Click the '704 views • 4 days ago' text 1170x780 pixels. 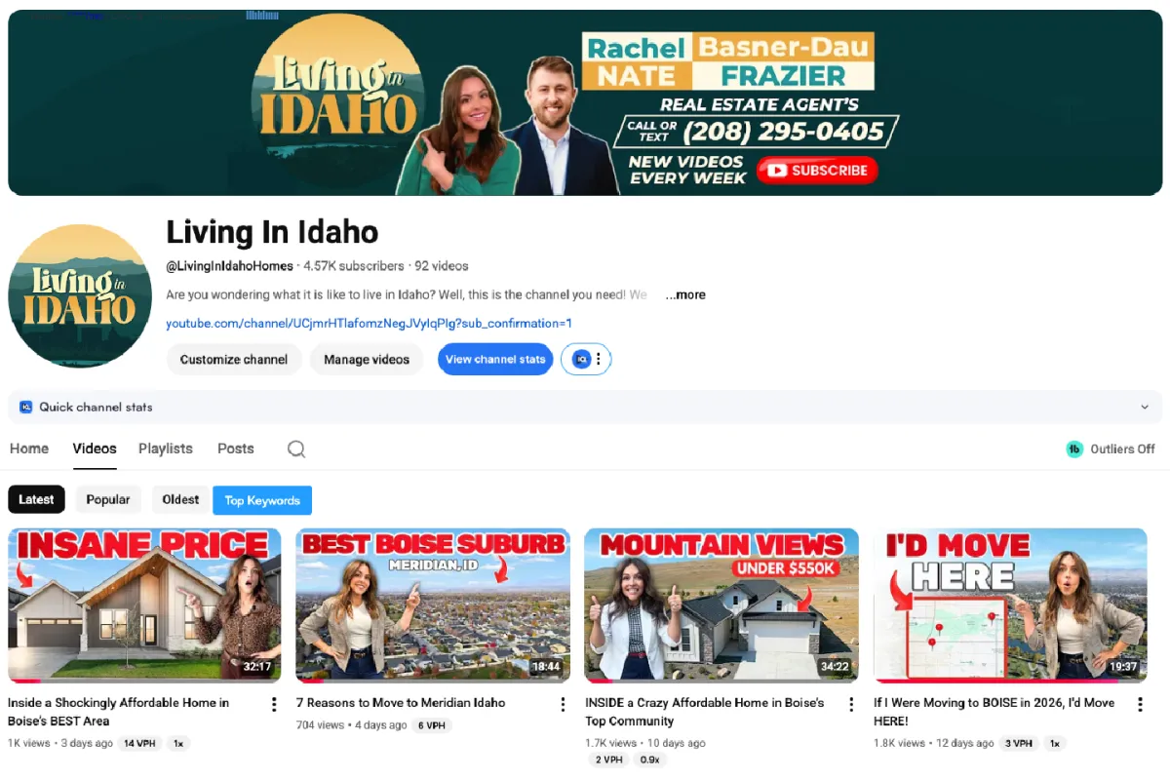pos(351,725)
